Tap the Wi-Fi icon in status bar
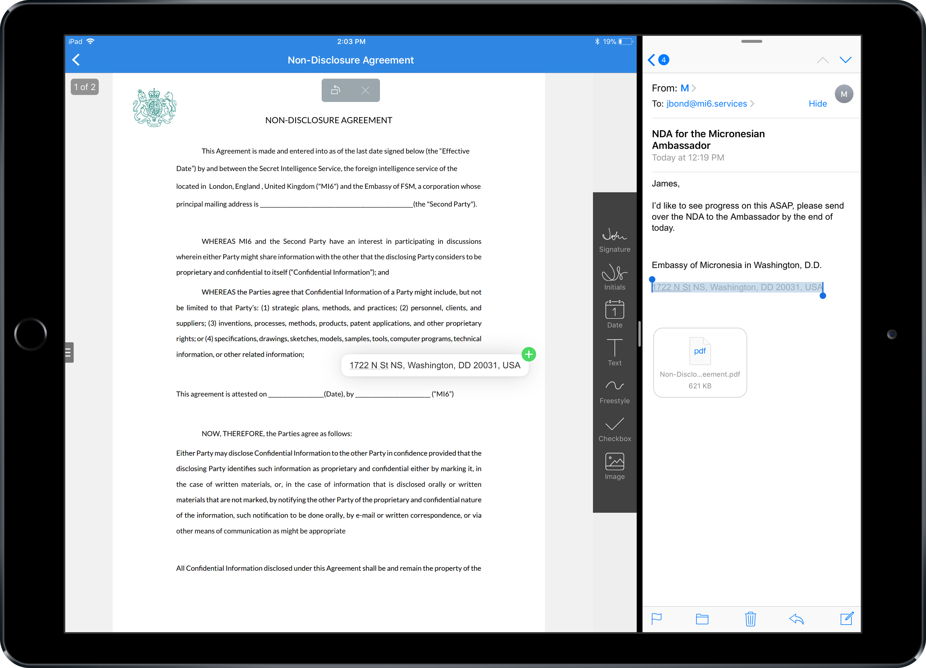 (91, 41)
